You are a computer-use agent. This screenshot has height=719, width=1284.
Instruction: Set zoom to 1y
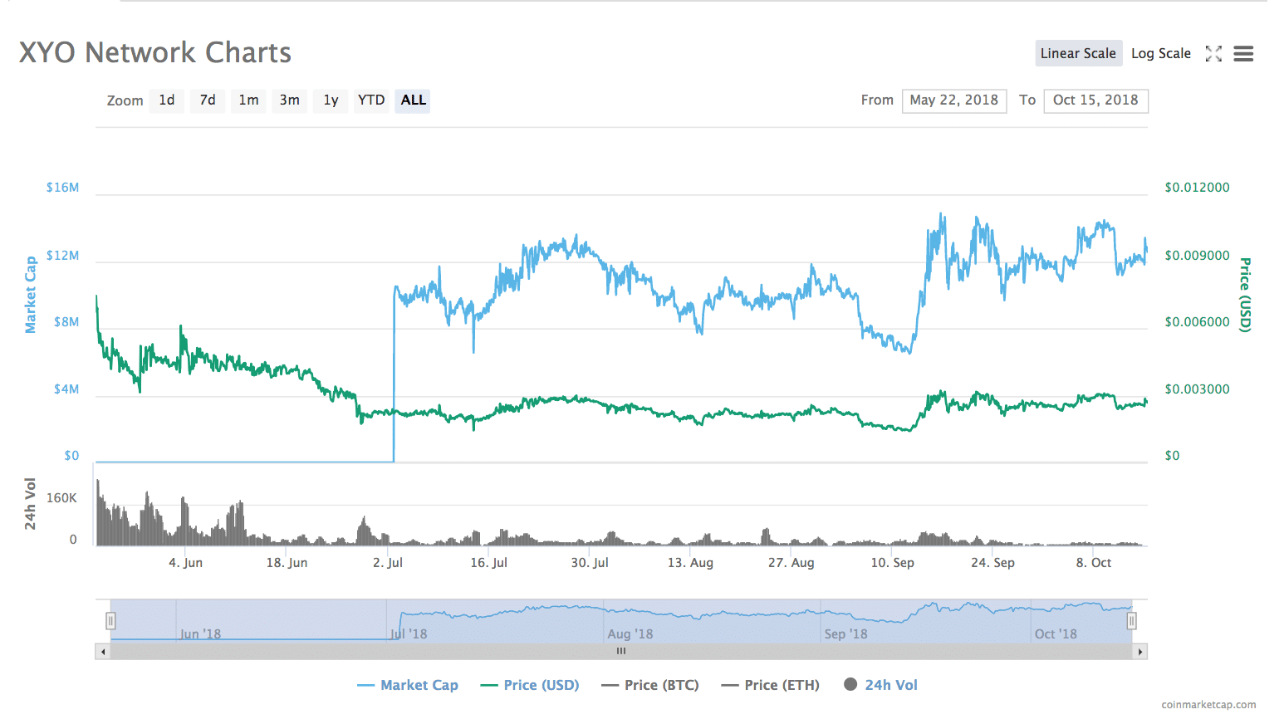(331, 100)
